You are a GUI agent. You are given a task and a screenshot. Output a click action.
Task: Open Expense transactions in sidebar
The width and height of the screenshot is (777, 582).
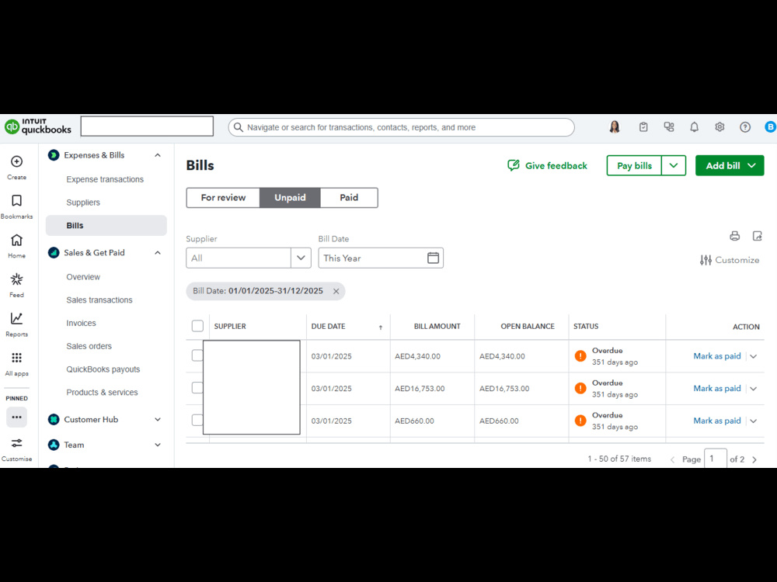pos(105,179)
